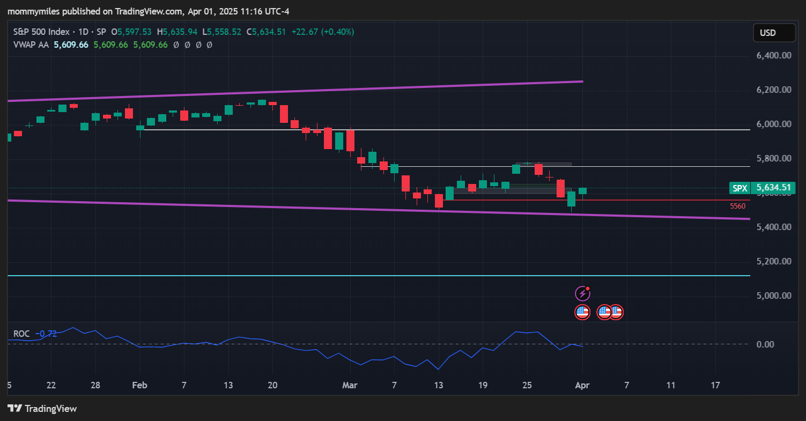Click the 11 date label on the time axis
The image size is (806, 421).
tap(671, 386)
